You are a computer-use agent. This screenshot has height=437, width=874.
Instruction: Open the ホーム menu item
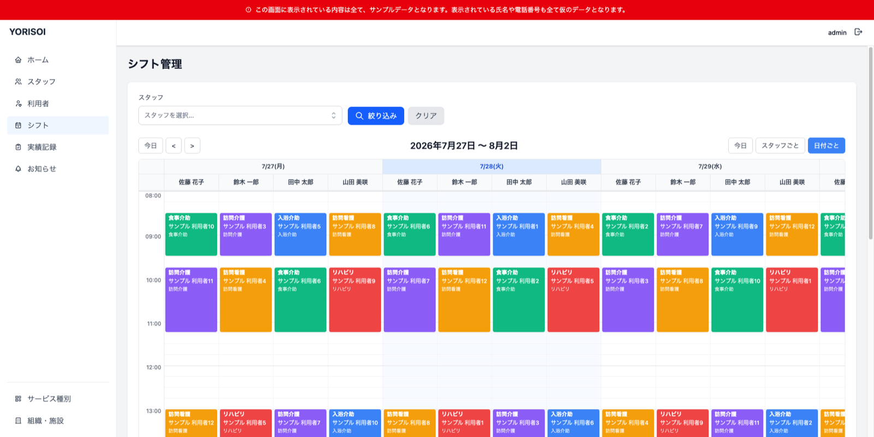[58, 60]
